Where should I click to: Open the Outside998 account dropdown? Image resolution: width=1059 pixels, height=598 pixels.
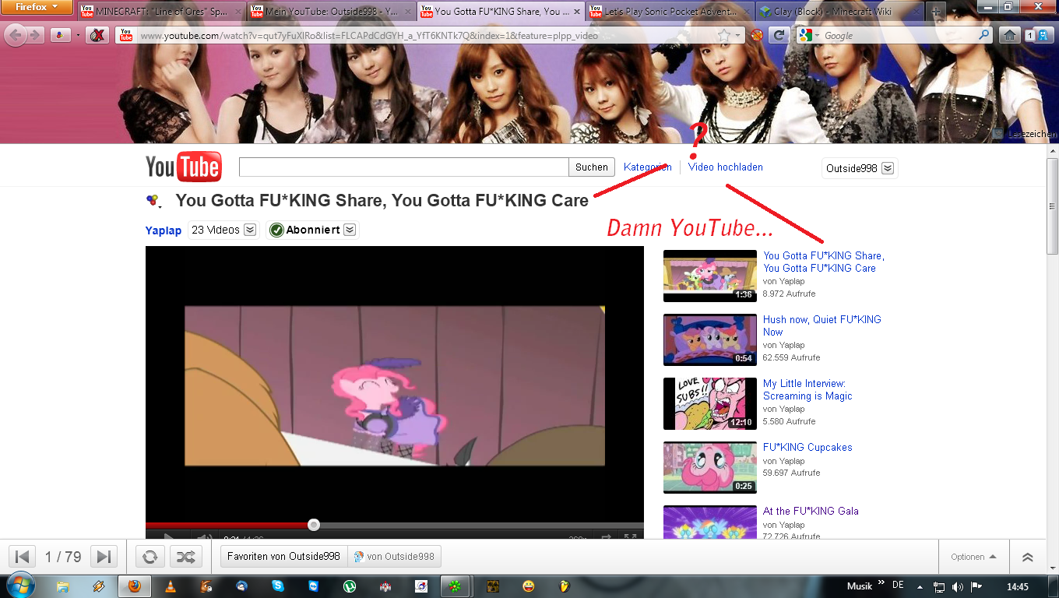click(x=860, y=168)
